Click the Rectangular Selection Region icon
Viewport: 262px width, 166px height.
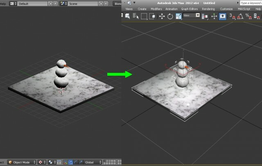(144, 16)
